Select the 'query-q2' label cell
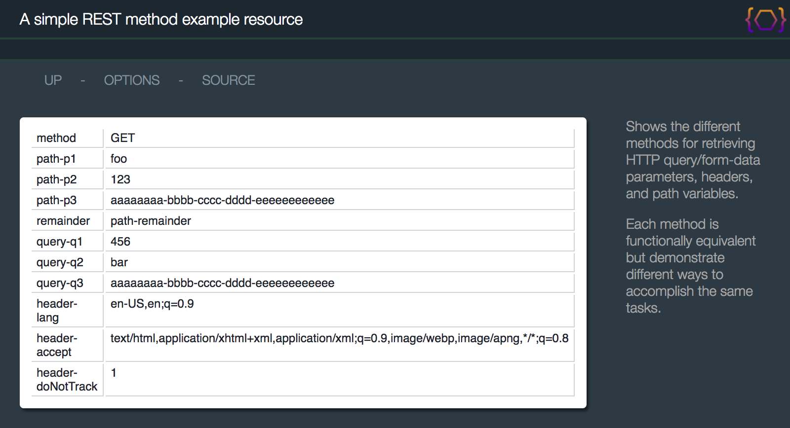The image size is (790, 428). [67, 262]
